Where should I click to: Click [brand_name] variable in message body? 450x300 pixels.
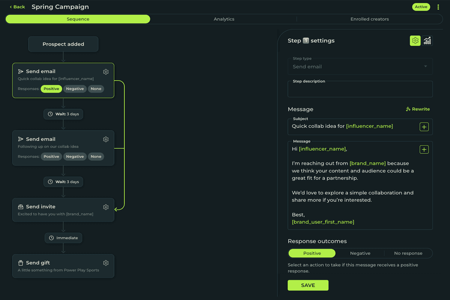click(367, 163)
